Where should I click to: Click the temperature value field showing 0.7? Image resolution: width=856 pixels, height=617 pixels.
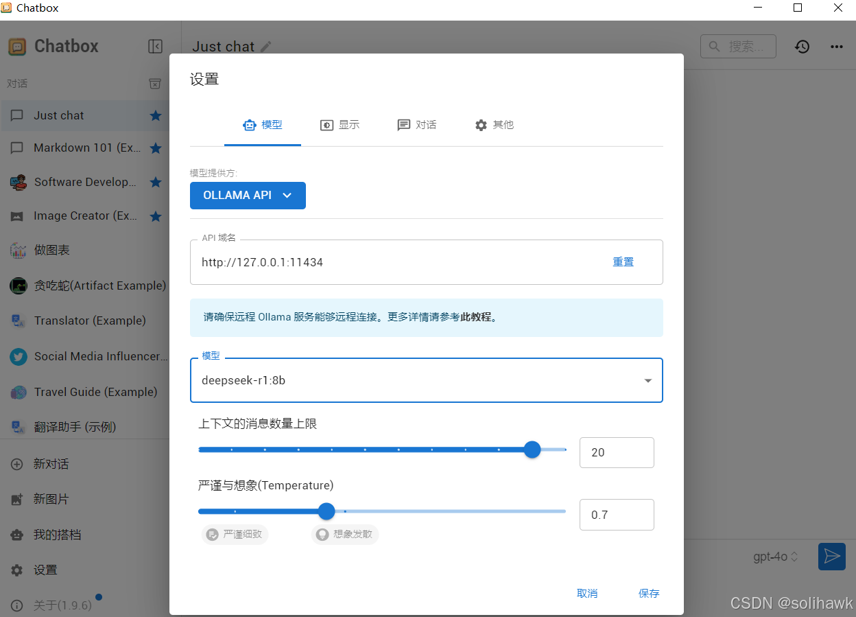[617, 515]
